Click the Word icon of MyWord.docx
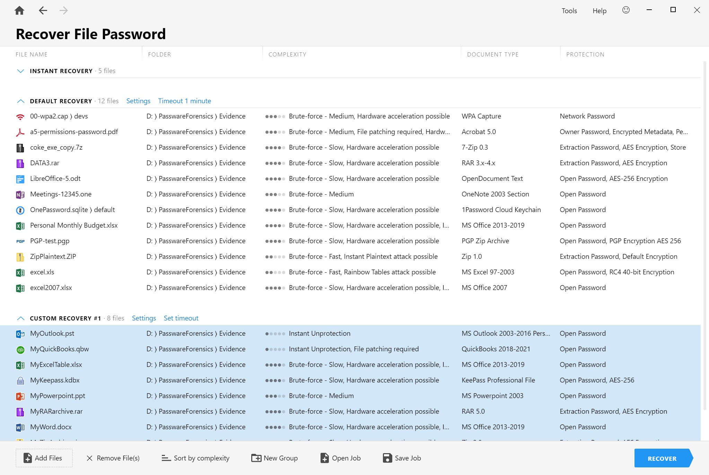 click(x=20, y=428)
